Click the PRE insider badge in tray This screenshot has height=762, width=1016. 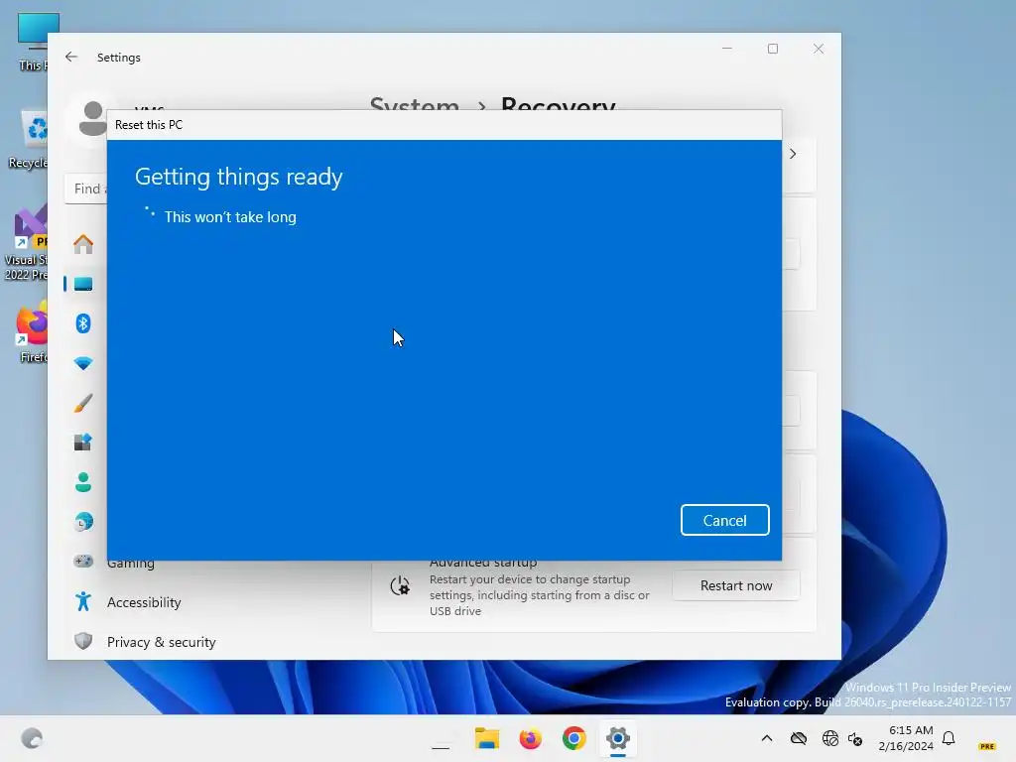coord(987,746)
